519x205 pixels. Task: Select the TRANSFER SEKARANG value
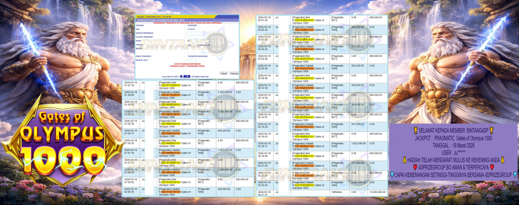tap(198, 57)
